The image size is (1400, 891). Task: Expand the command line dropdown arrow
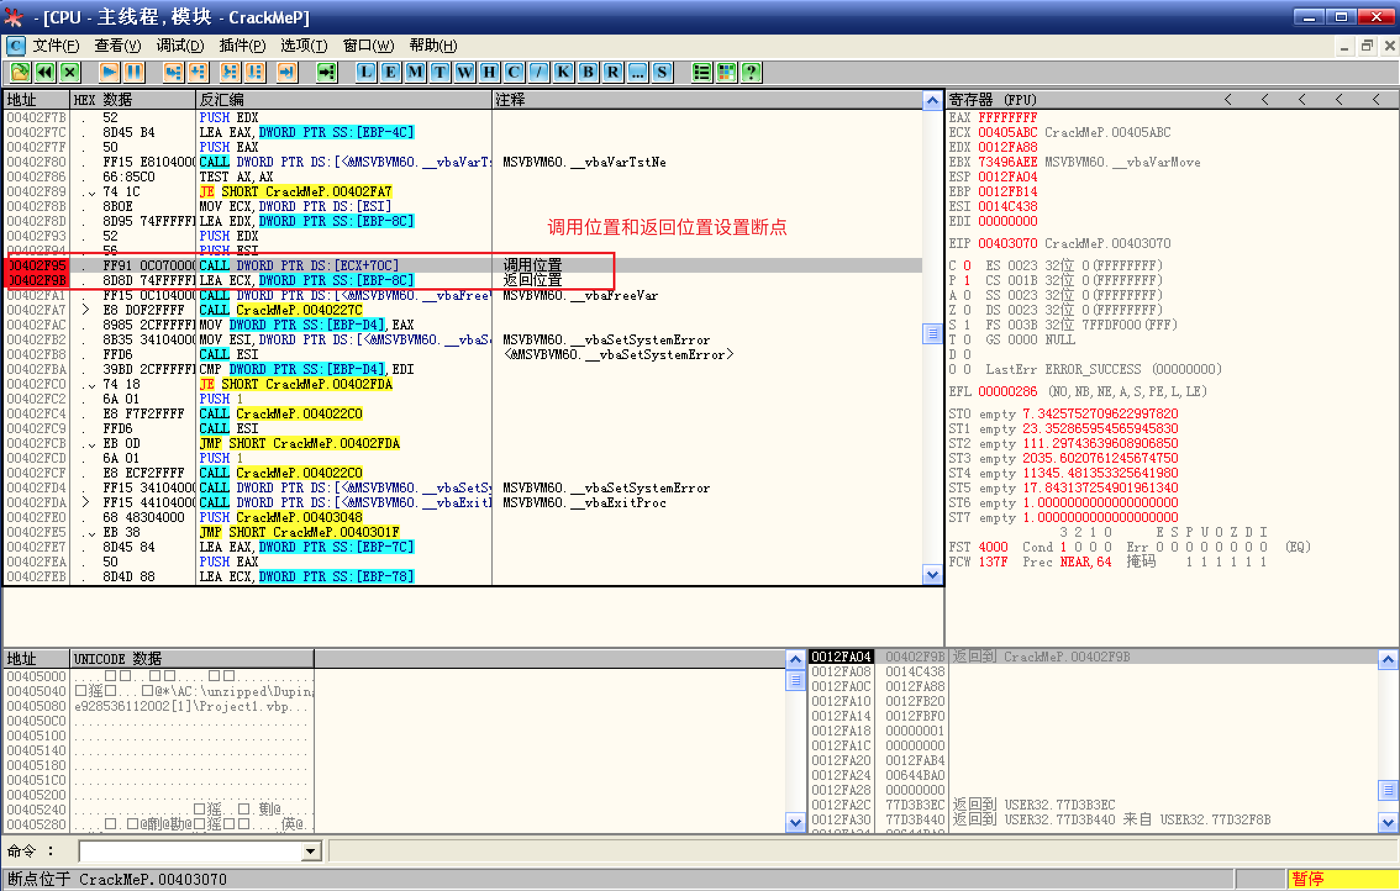(x=311, y=852)
